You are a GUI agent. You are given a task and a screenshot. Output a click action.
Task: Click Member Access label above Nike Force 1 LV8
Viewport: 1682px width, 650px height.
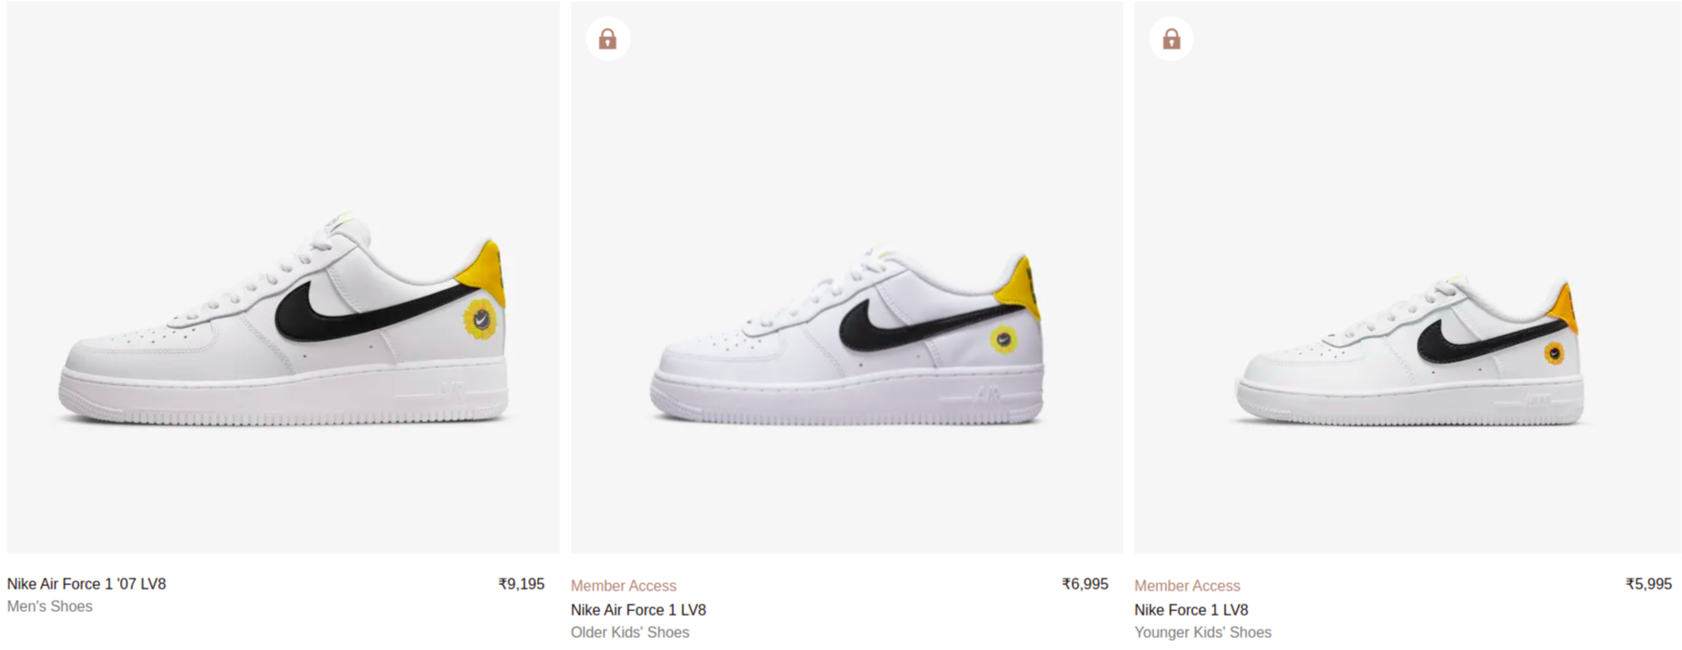click(x=1187, y=586)
